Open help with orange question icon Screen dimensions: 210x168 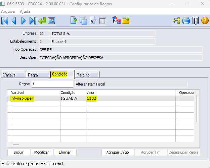coord(205,21)
